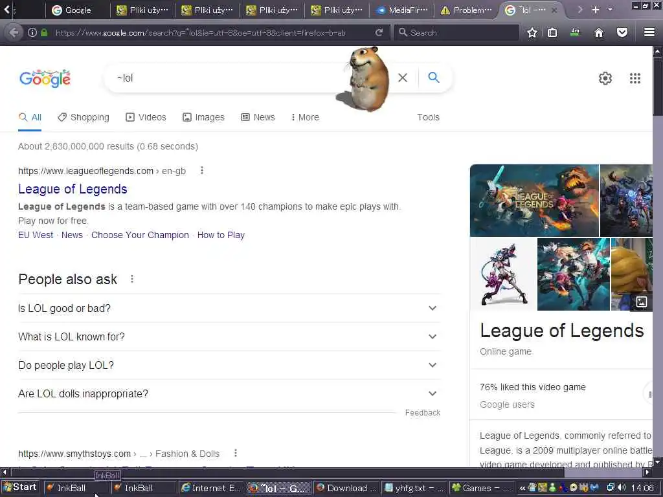Open the Choose Your Champion sitelink

pyautogui.click(x=140, y=235)
